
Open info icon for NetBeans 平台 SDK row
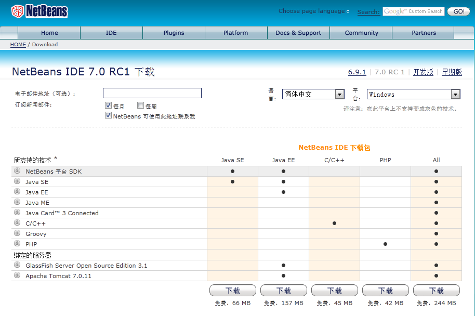coord(17,170)
